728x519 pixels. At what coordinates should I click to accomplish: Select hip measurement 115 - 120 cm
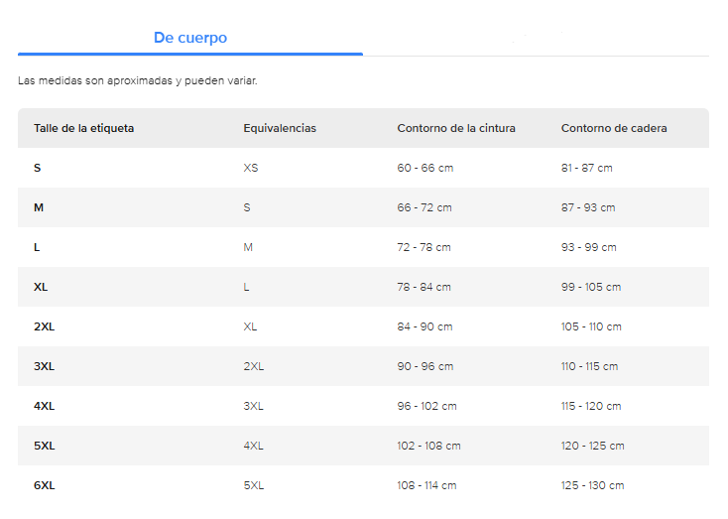(591, 406)
